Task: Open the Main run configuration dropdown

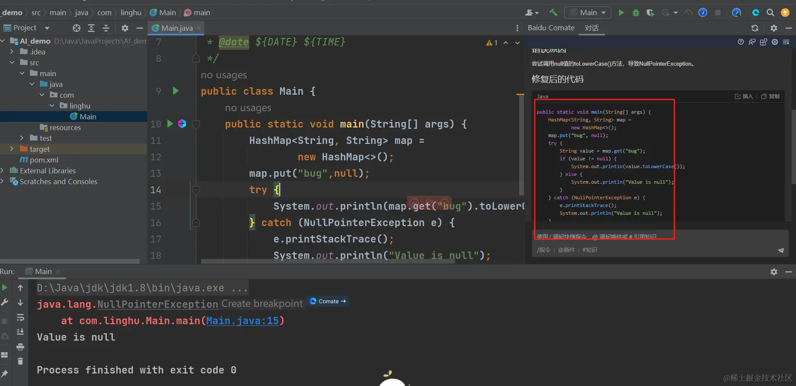Action: click(x=588, y=13)
